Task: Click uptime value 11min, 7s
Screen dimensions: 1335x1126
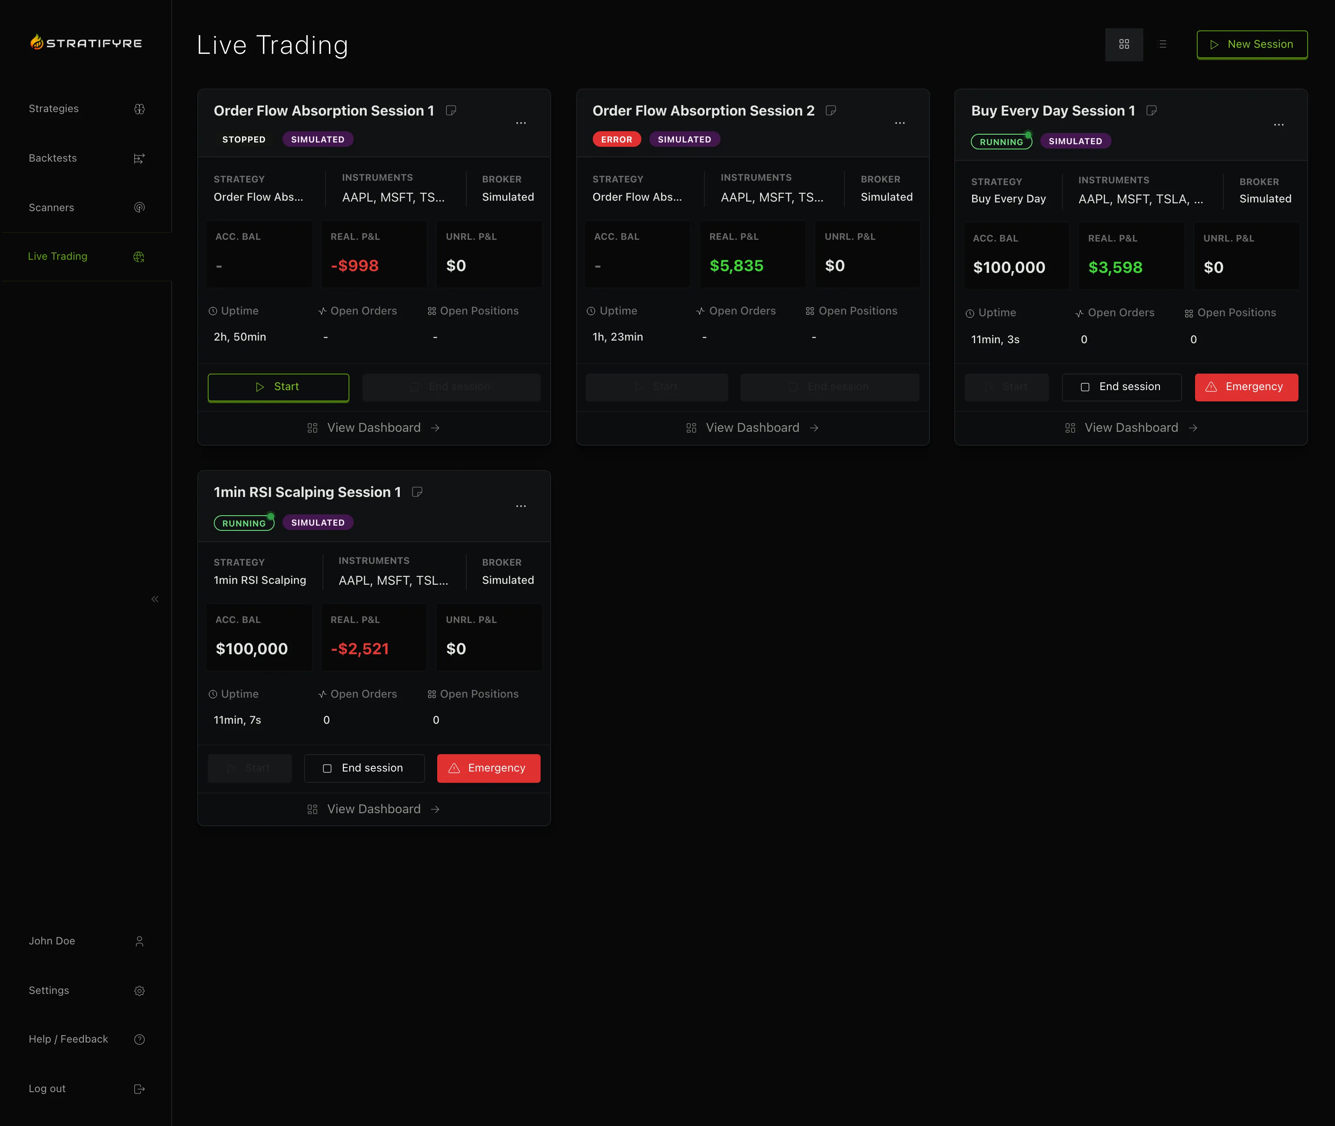Action: 237,720
